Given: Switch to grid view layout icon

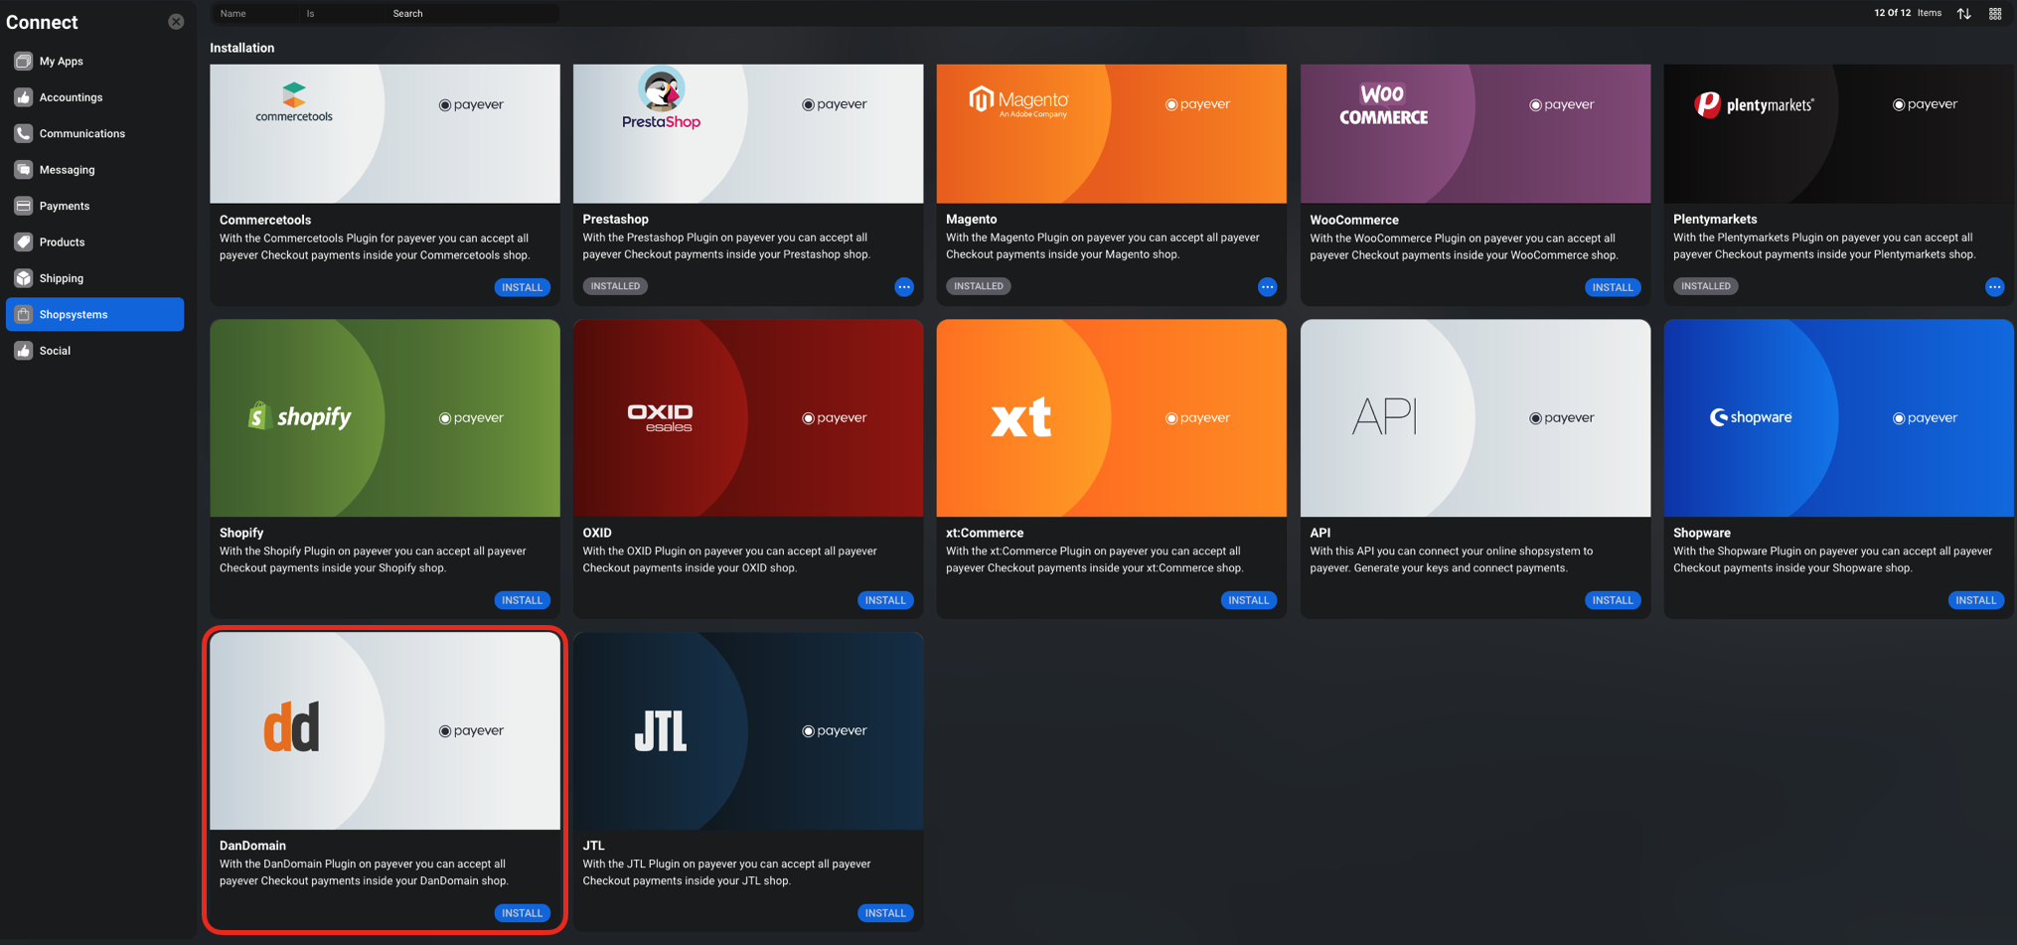Looking at the screenshot, I should tap(1995, 14).
